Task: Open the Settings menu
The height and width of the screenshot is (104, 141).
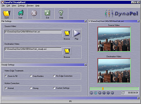Action: pos(21,6)
